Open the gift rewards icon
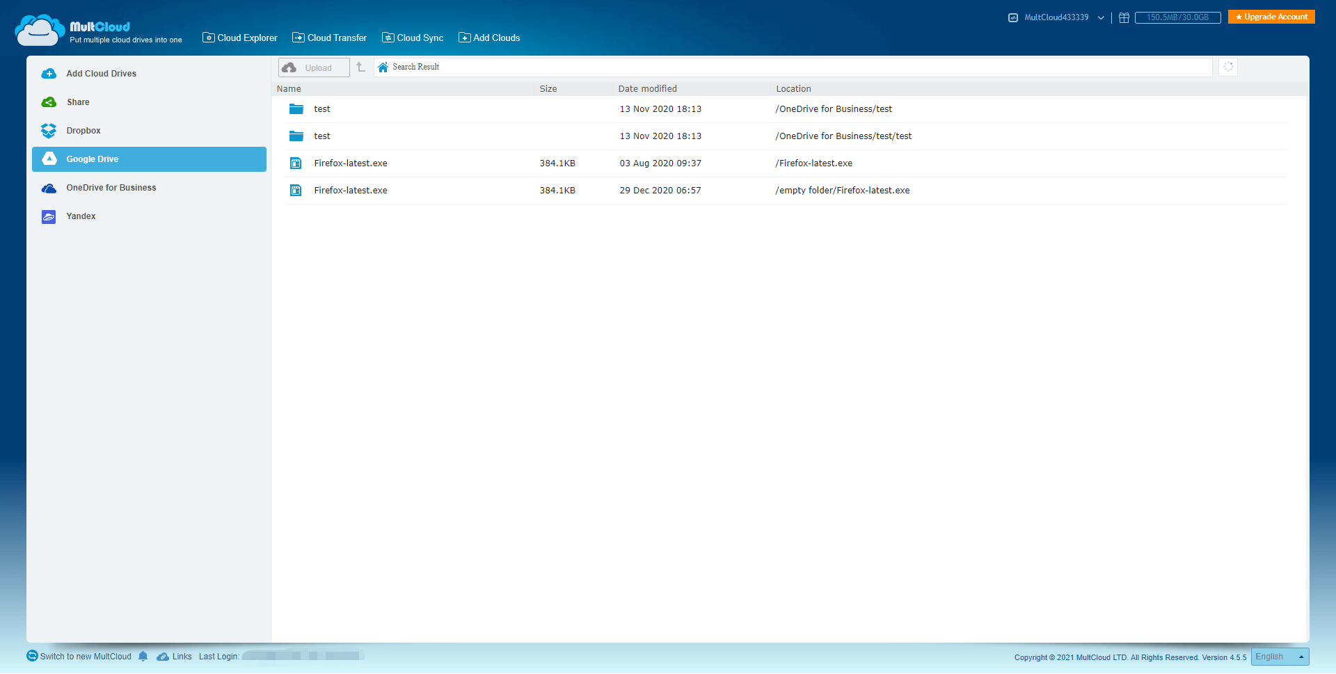 1124,17
